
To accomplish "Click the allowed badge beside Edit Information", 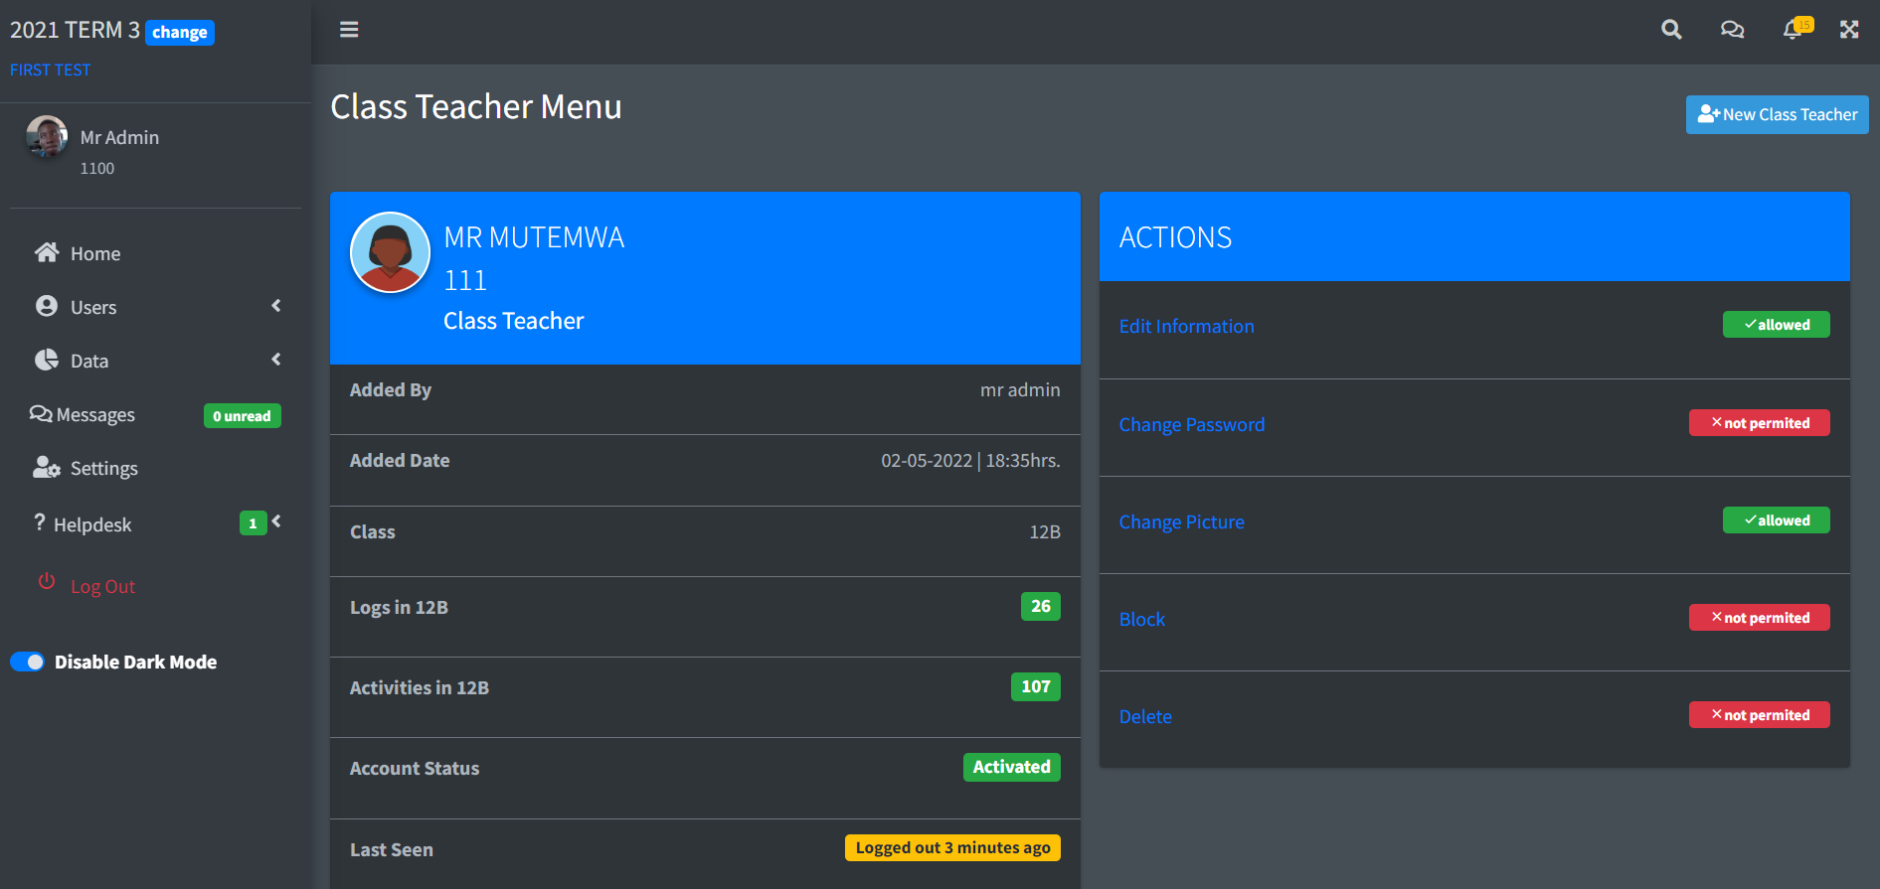I will click(x=1776, y=325).
